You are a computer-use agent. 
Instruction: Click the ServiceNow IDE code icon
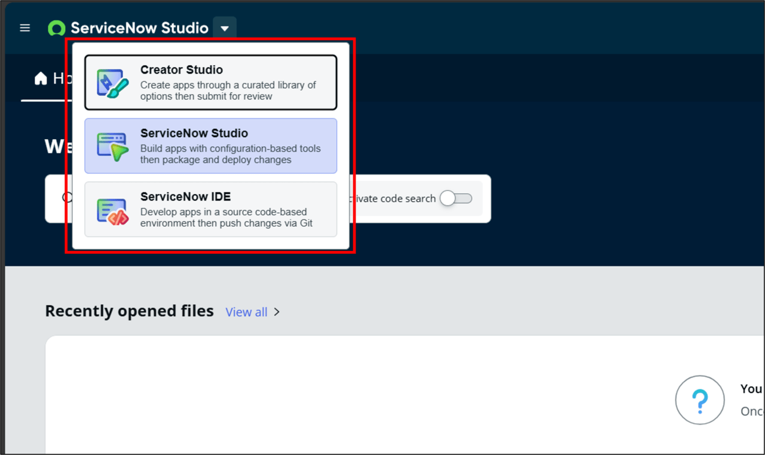coord(112,211)
